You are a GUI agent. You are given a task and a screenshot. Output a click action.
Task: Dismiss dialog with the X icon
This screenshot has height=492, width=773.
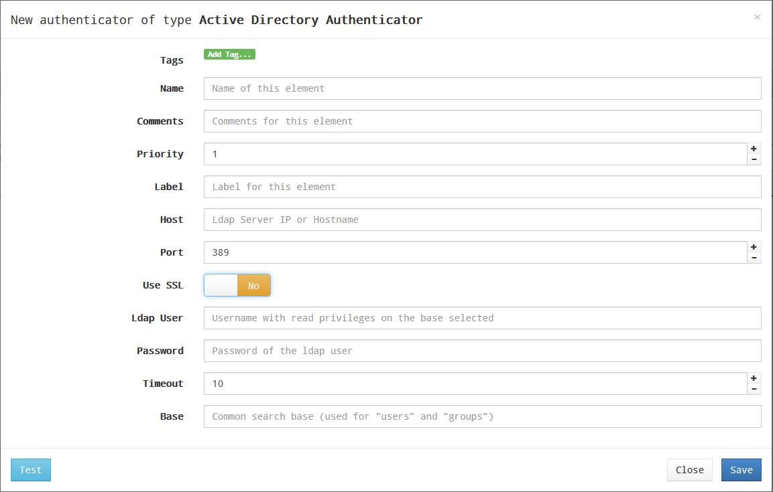click(757, 17)
